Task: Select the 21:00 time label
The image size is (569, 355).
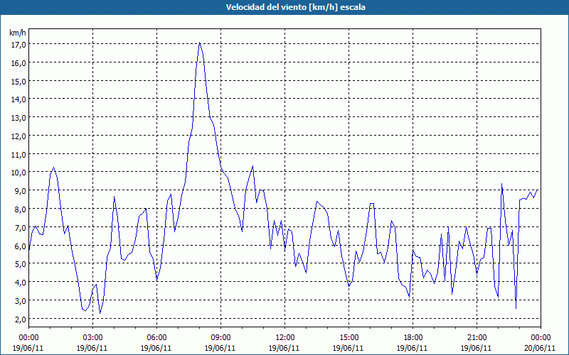Action: (477, 338)
